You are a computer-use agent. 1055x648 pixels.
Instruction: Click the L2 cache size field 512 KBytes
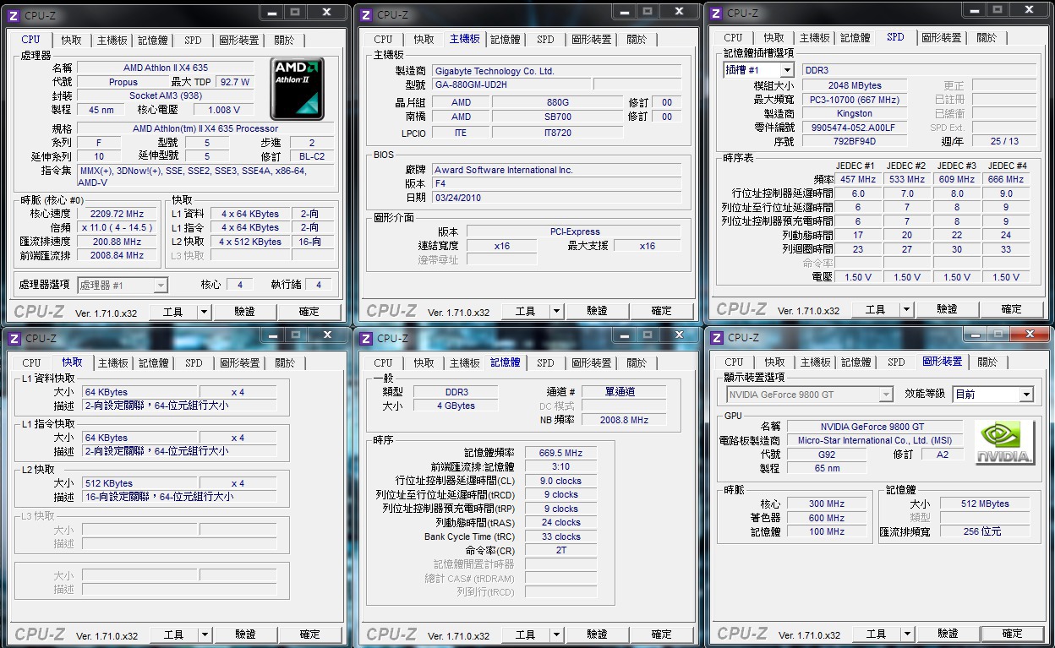[139, 483]
